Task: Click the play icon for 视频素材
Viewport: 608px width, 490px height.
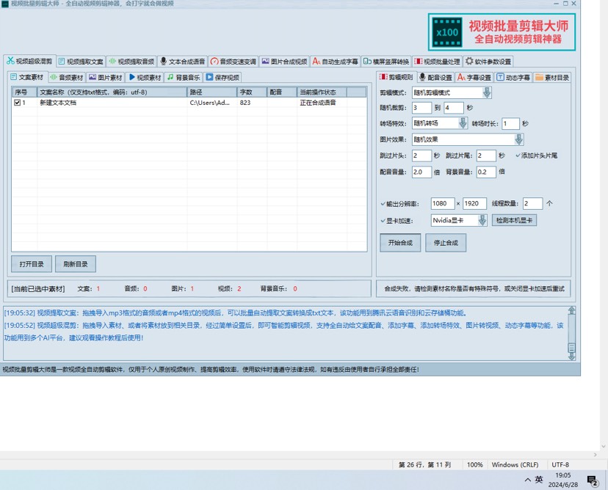Action: [x=132, y=77]
